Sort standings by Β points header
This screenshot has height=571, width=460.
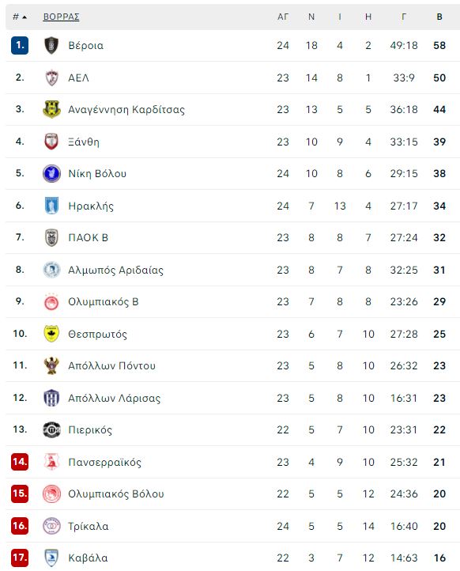(439, 17)
